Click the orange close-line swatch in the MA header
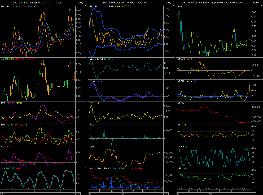263x195 pixels. pos(39,7)
